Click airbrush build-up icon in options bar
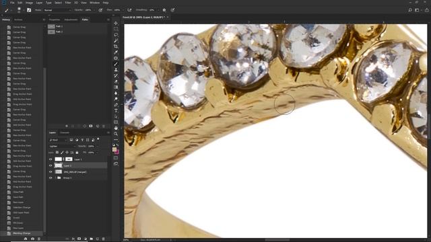This screenshot has width=431, height=242. [129, 10]
